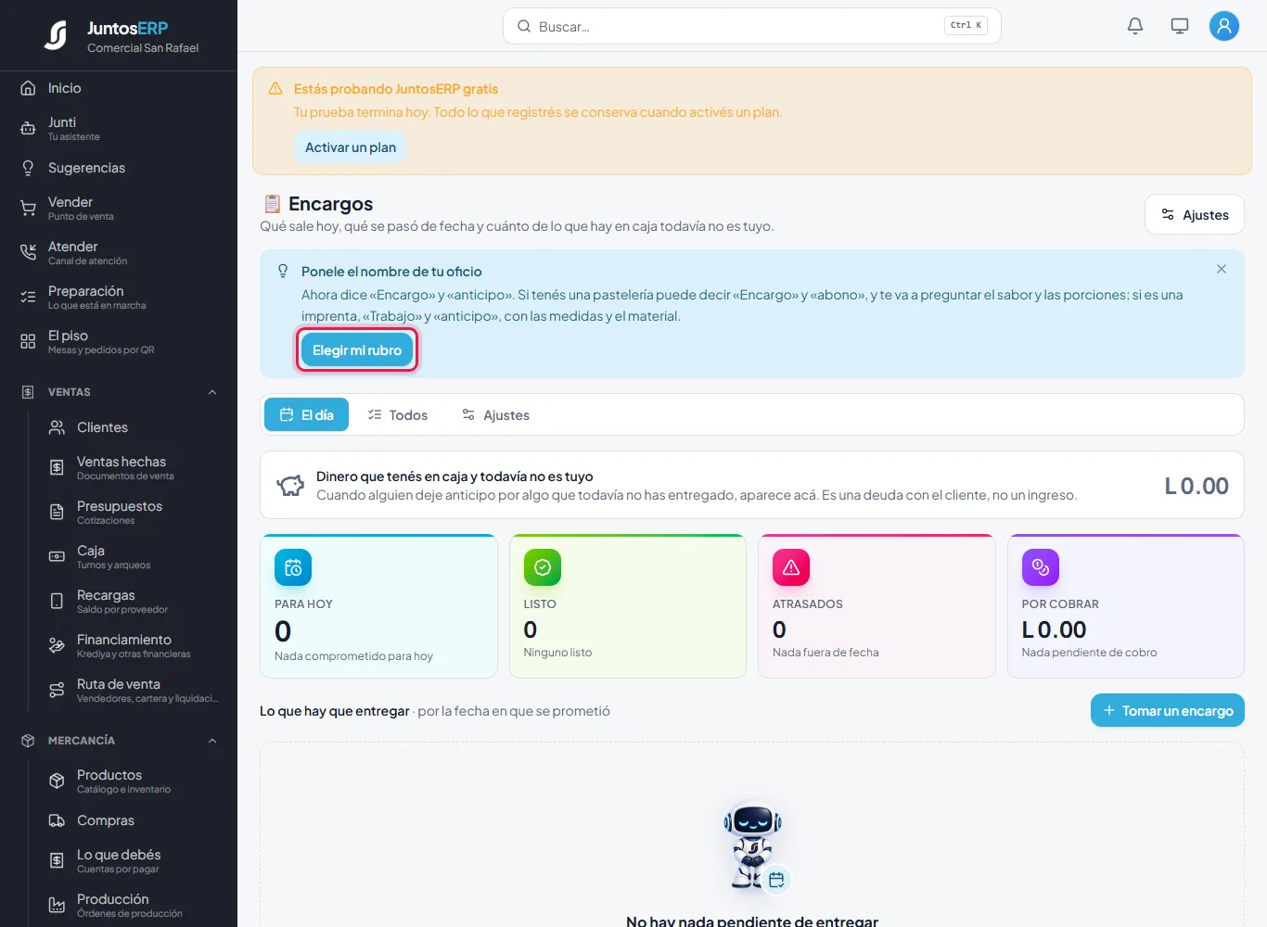Click the Tomar un encargo button
Screen dimensions: 1267x927
[x=1168, y=711]
